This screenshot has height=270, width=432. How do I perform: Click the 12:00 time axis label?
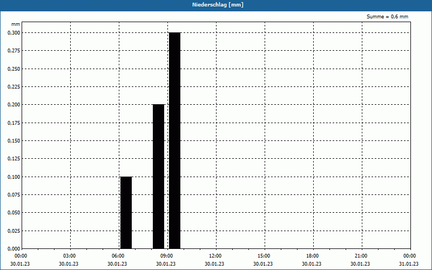point(215,256)
